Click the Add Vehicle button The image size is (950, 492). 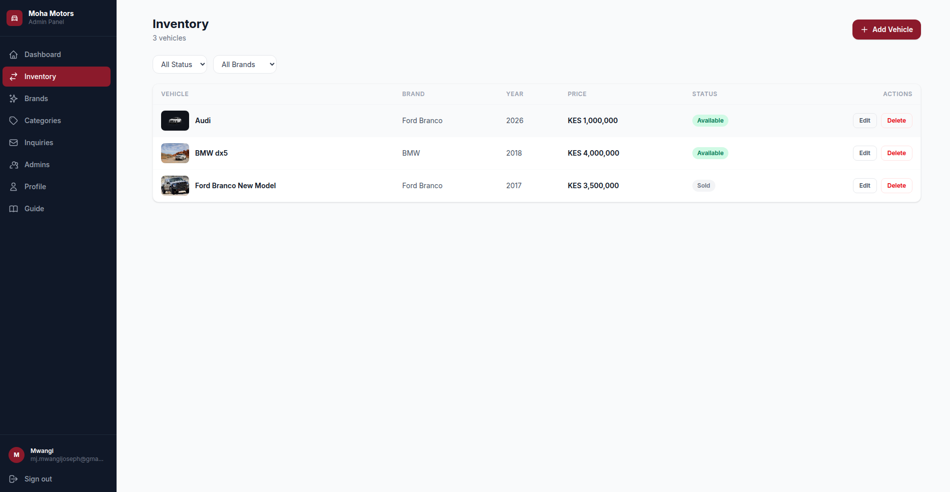(x=886, y=30)
